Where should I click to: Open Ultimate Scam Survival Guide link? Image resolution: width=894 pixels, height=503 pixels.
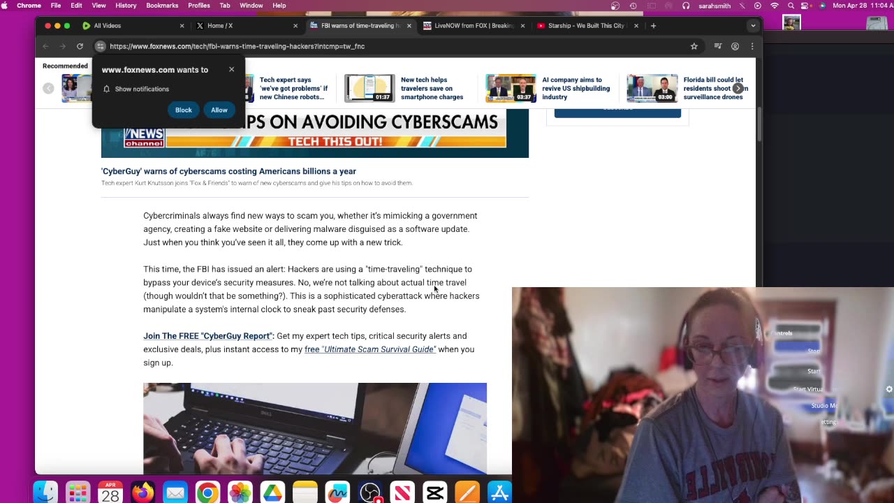(x=370, y=349)
